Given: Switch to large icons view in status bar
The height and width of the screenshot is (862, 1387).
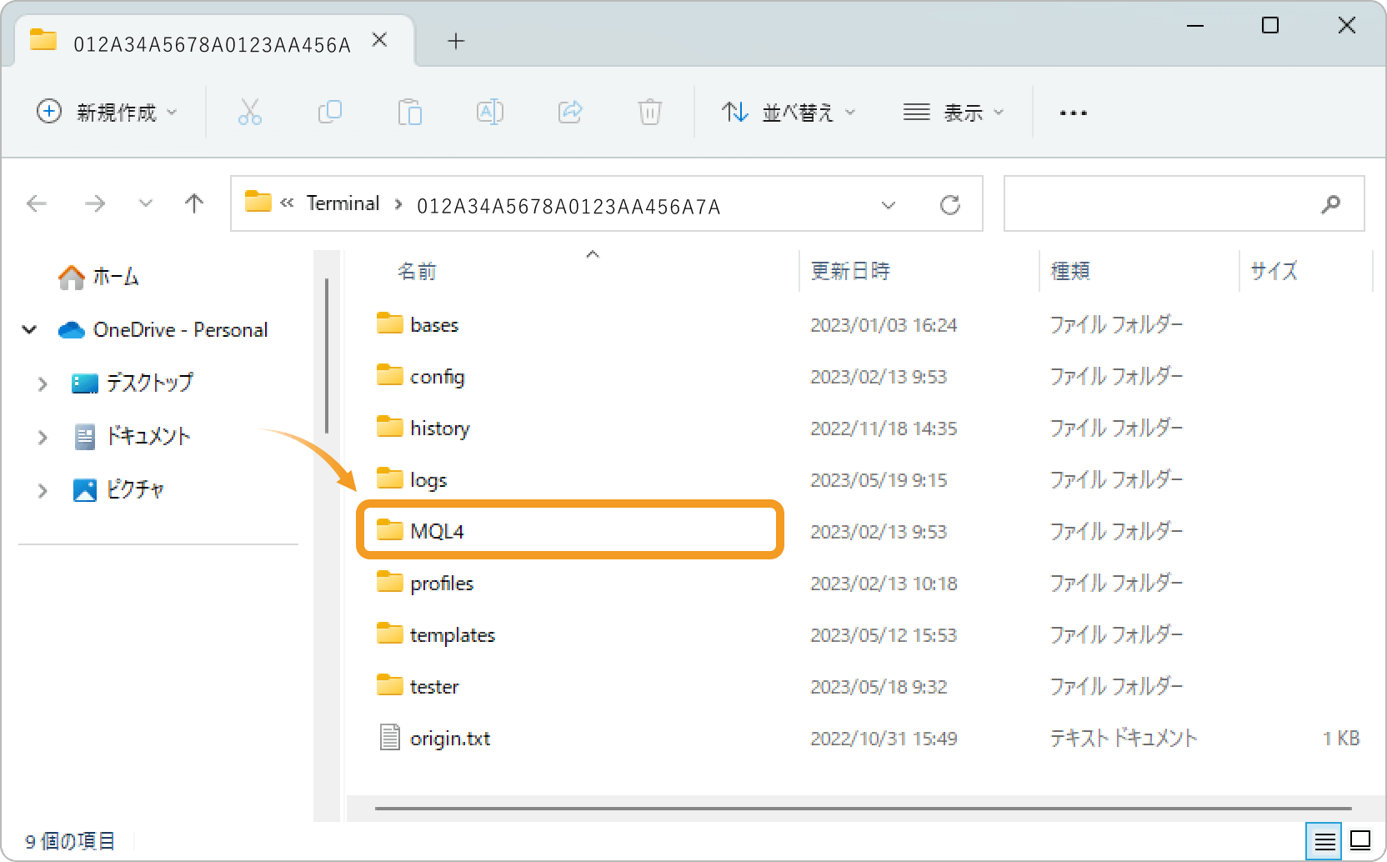Looking at the screenshot, I should (x=1360, y=840).
